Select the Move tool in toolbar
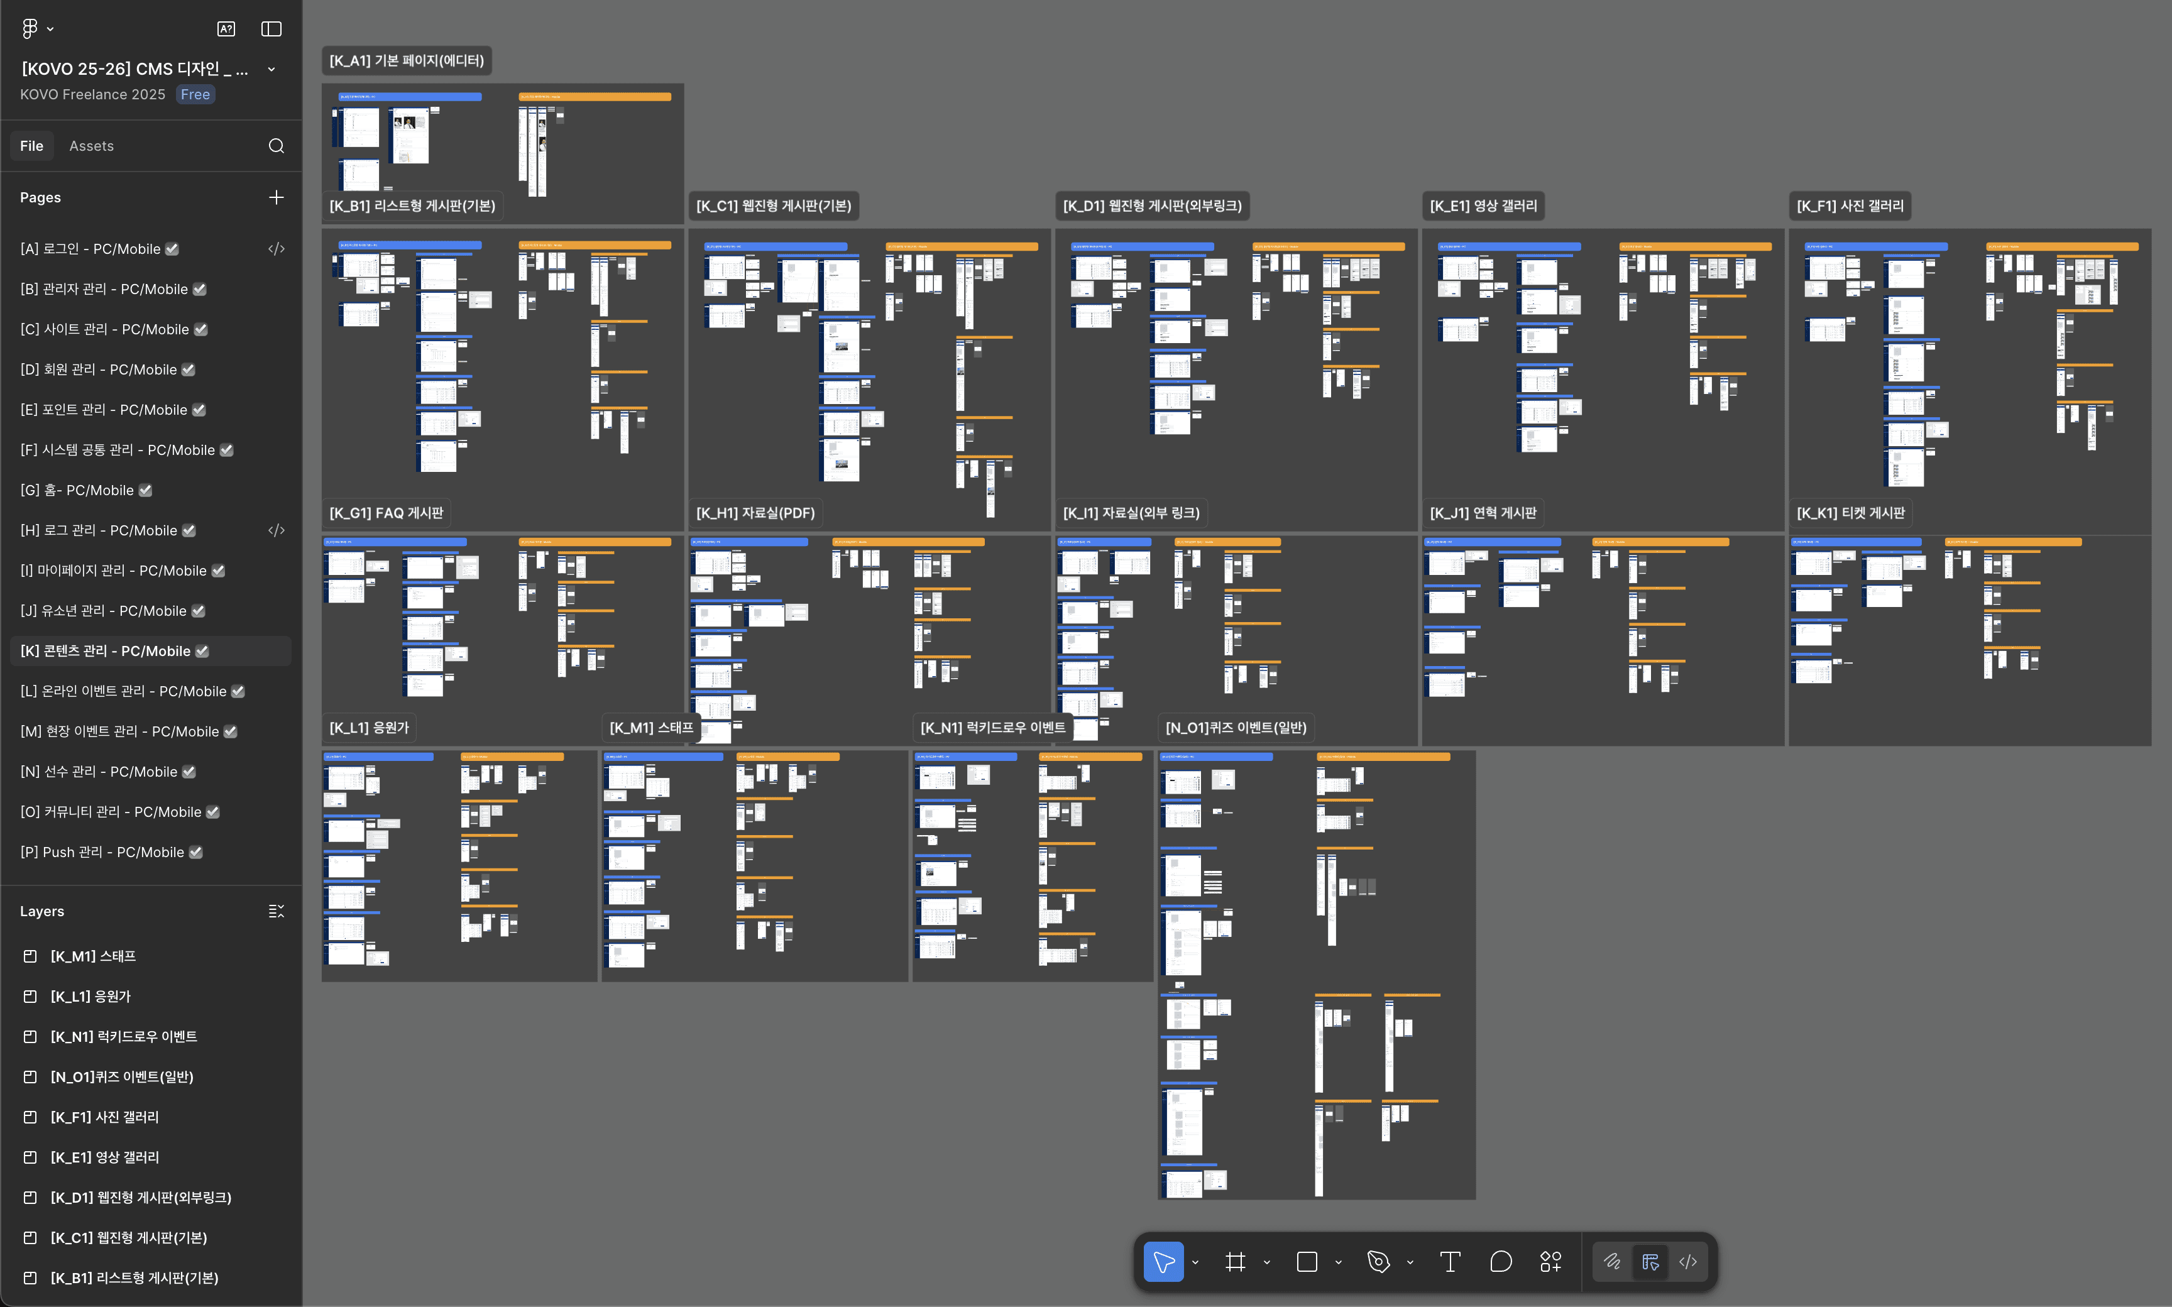 [1163, 1262]
